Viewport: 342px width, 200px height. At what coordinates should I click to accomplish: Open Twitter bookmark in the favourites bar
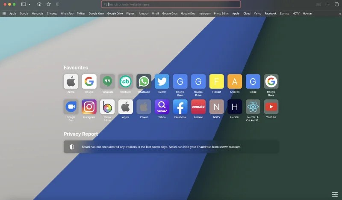point(81,13)
